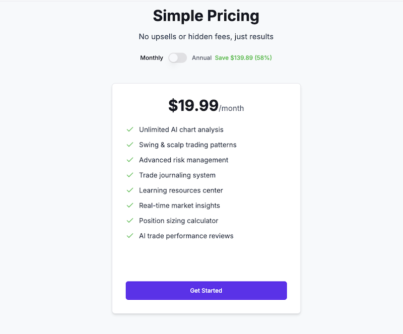The image size is (403, 334).
Task: Click the checkmark beside Learning resources center
Action: point(130,190)
